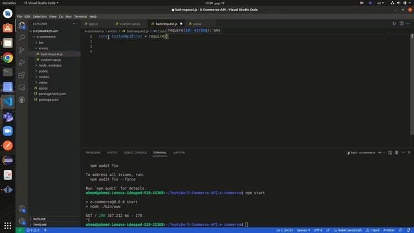Click the feedback icon in status bar
The height and width of the screenshot is (233, 414).
[x=401, y=230]
